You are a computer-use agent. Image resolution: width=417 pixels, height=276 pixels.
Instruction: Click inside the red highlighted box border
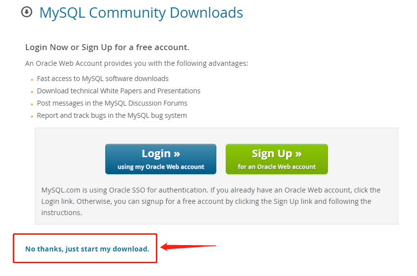(x=85, y=248)
